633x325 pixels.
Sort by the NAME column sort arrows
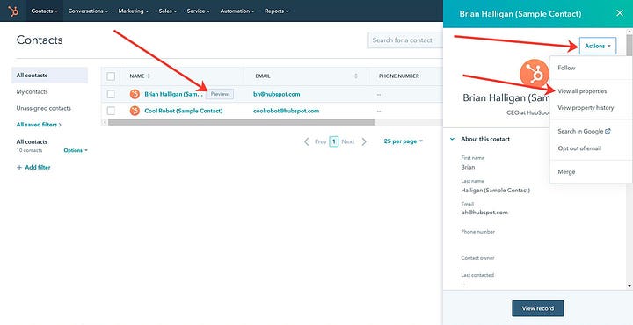tap(149, 76)
